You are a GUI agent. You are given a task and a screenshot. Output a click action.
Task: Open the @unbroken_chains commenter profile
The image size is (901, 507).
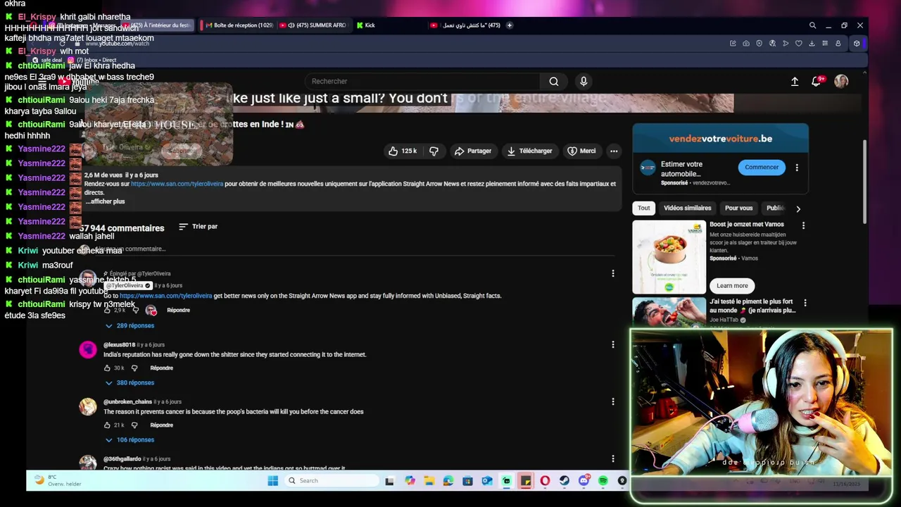click(x=127, y=402)
